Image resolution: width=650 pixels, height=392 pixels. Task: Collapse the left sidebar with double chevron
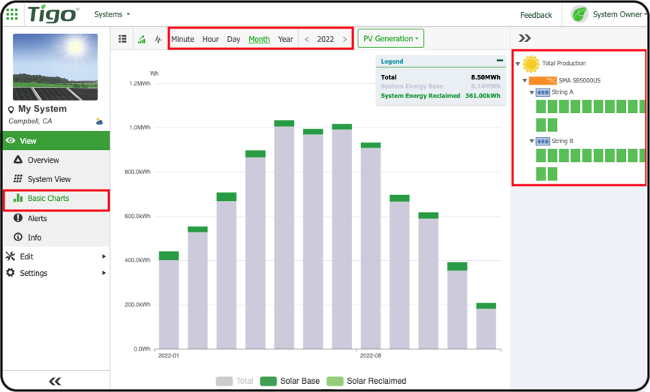click(x=55, y=381)
